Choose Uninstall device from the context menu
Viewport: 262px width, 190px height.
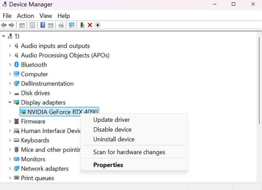click(114, 139)
